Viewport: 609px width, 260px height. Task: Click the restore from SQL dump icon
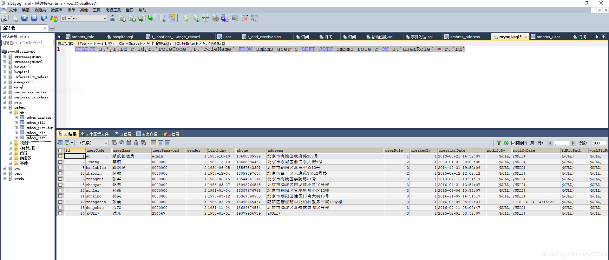[x=142, y=18]
